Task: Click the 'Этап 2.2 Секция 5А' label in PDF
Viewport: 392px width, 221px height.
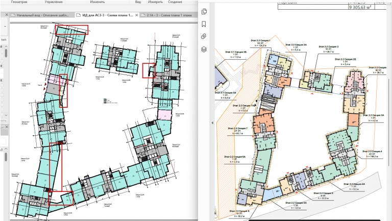Action: pos(296,203)
